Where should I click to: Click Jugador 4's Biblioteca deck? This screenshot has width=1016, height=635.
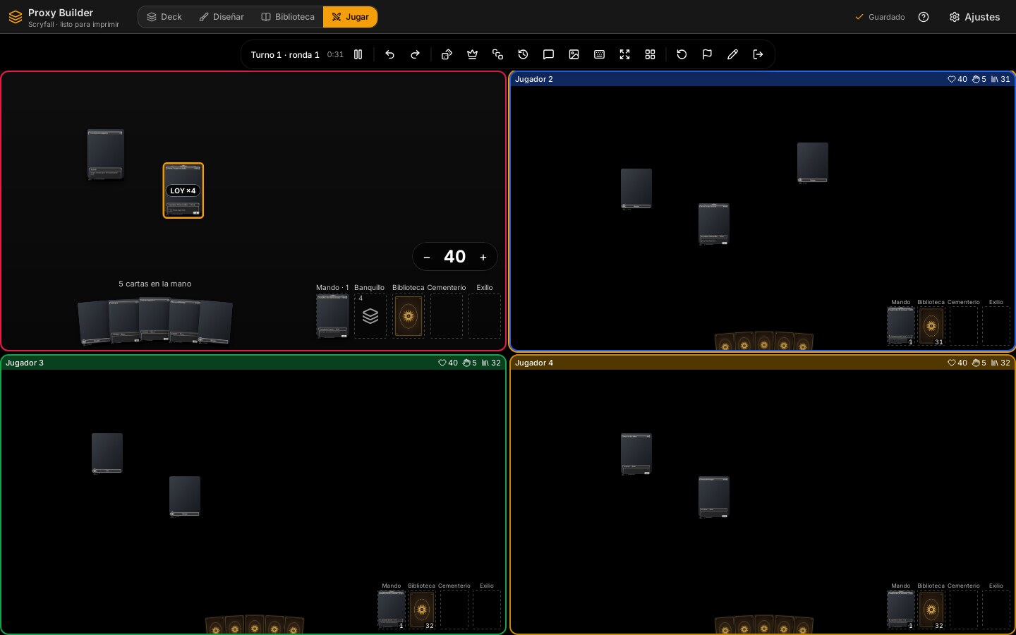tap(931, 610)
